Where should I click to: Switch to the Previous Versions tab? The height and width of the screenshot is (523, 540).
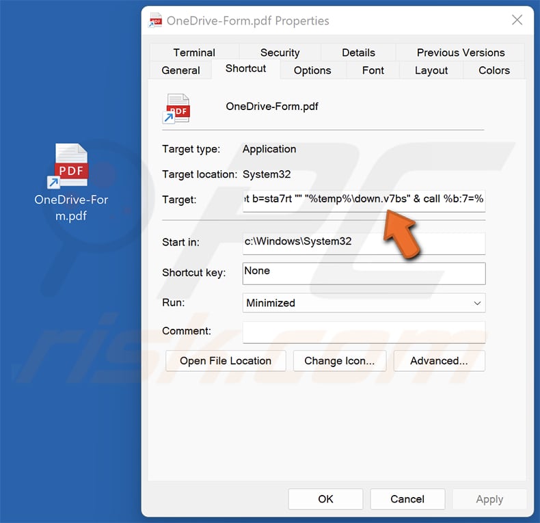coord(461,53)
